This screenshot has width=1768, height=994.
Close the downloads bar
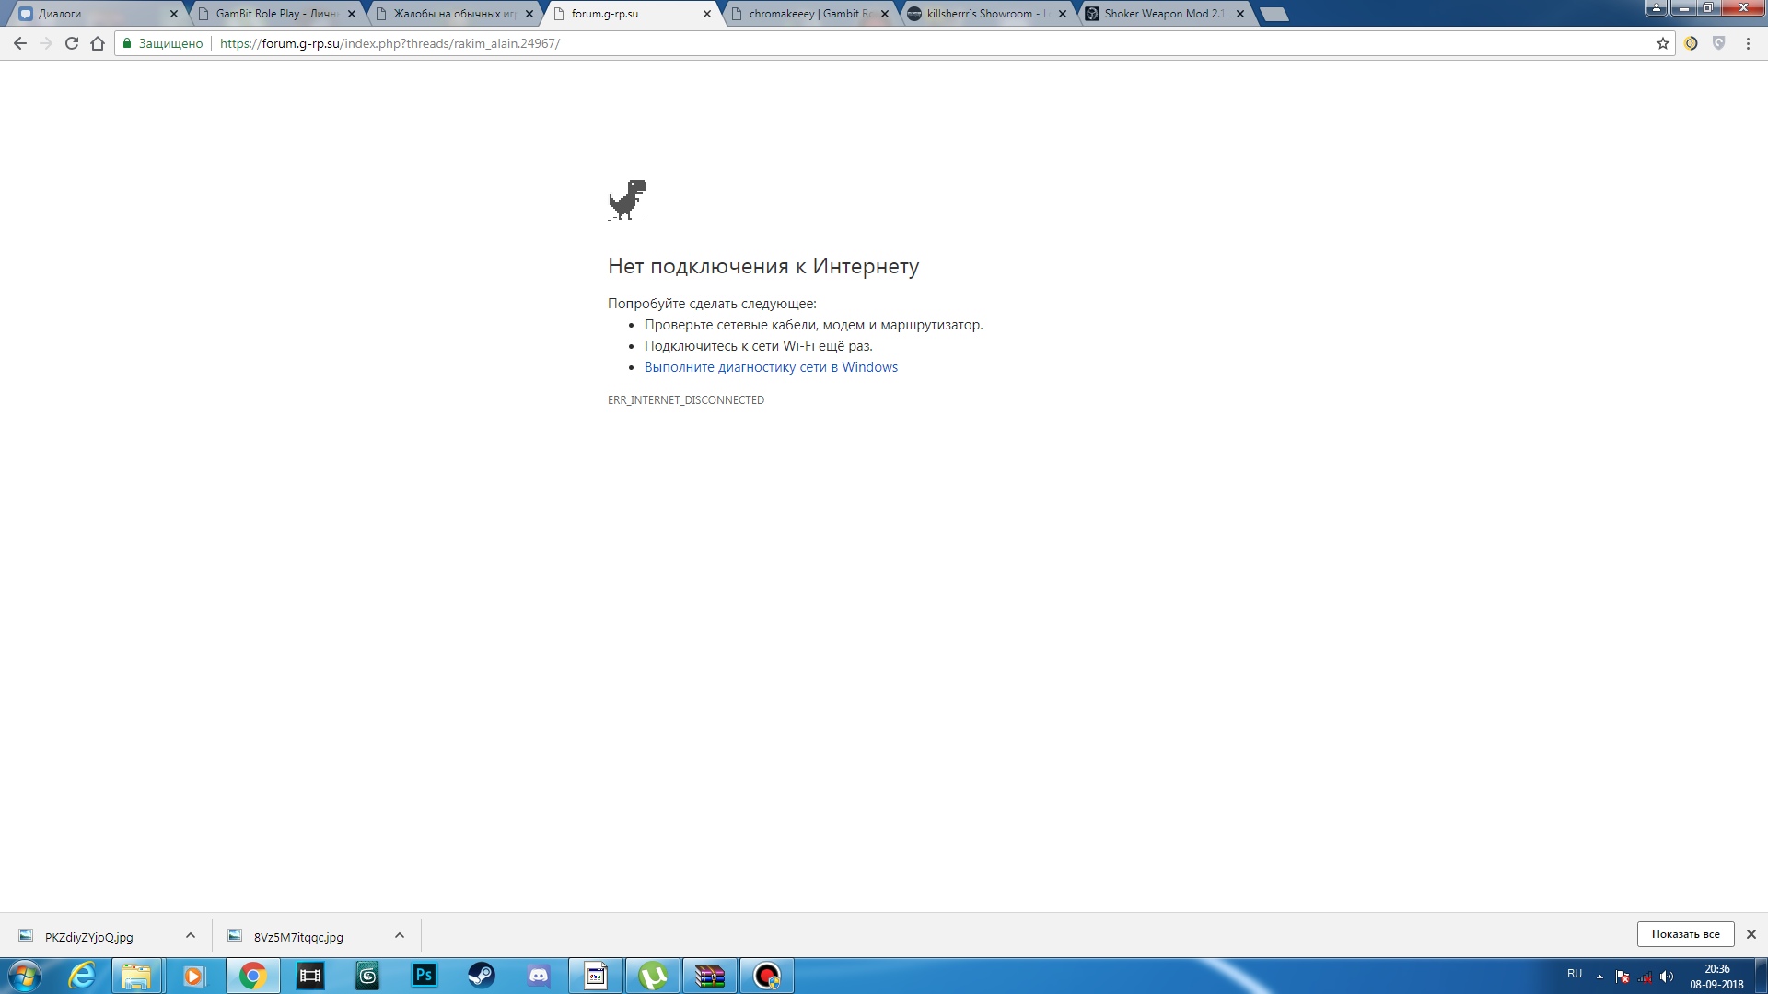(x=1751, y=934)
